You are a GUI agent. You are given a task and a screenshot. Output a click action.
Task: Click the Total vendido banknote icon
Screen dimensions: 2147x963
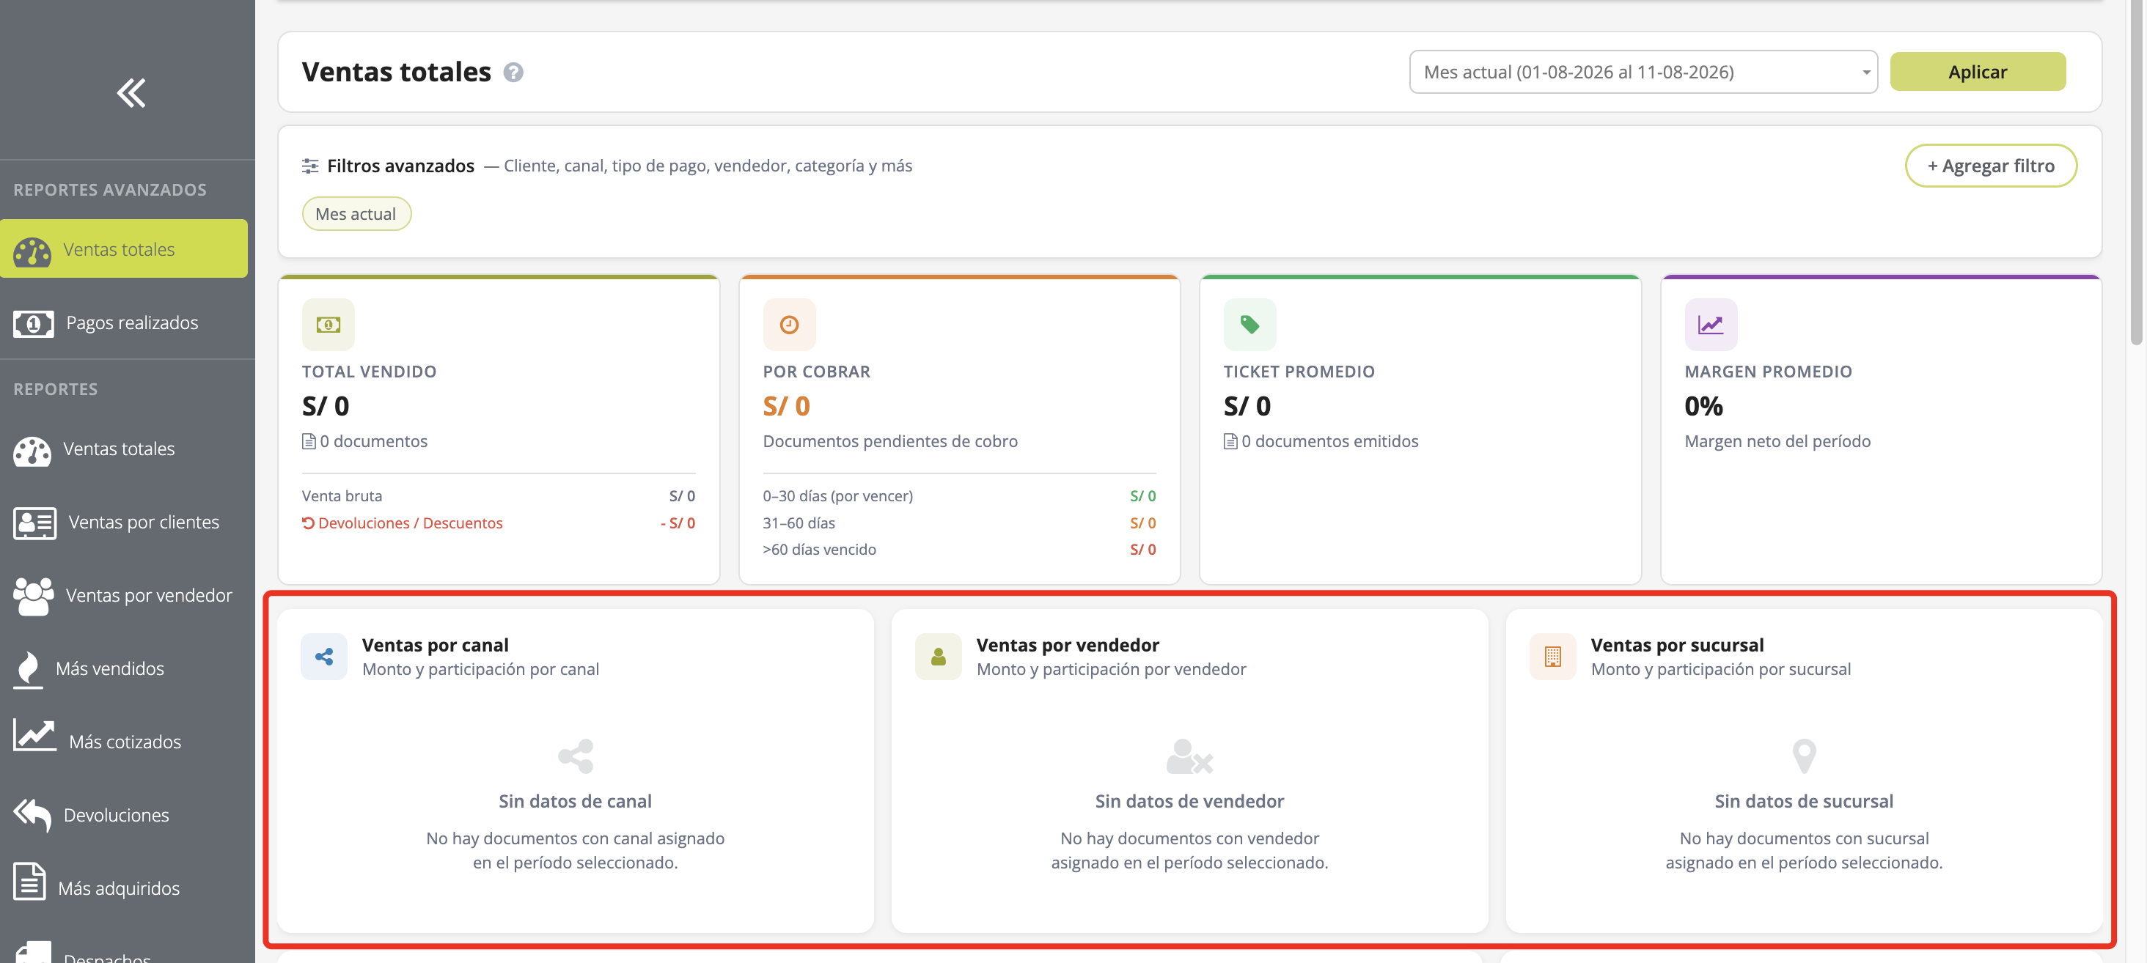click(329, 325)
